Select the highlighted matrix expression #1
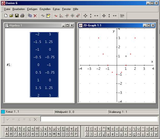Image resolution: width=160 pixels, height=139 pixels. coord(44,65)
